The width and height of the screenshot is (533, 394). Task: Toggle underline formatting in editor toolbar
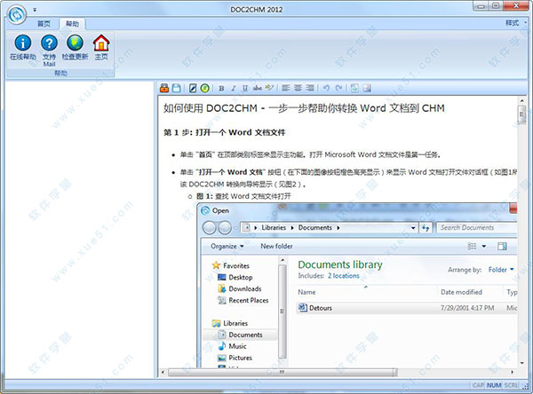tap(246, 88)
